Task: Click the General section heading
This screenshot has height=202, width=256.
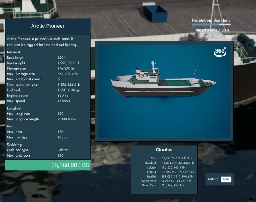Action: click(x=14, y=52)
